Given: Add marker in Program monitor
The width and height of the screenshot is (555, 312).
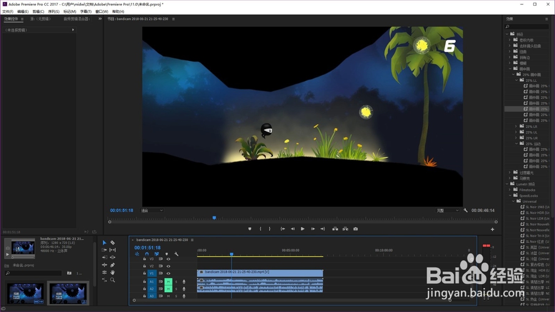Looking at the screenshot, I should coord(250,229).
